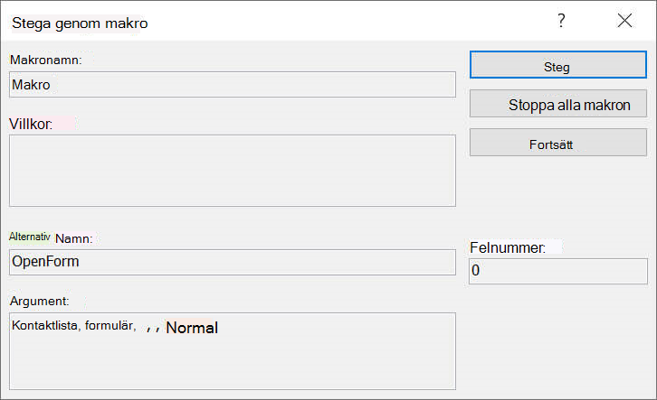Continue the macro with Fortsätt

click(x=558, y=143)
